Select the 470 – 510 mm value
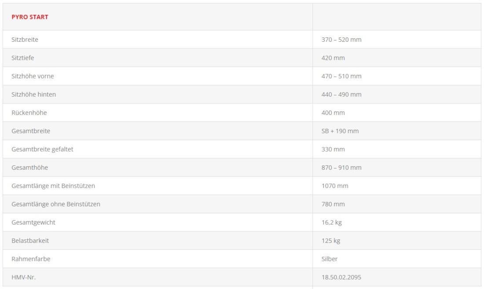Viewport: 484px width, 289px height. [341, 76]
